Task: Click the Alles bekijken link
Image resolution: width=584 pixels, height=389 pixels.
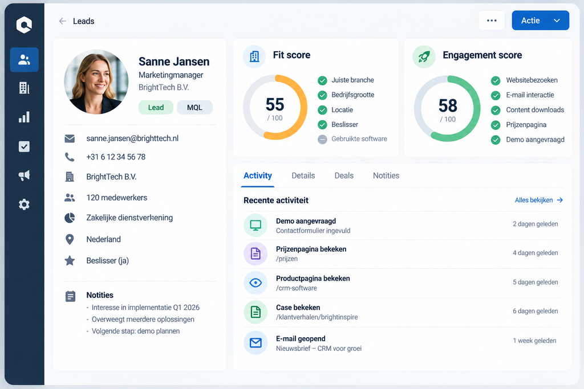Action: pyautogui.click(x=538, y=200)
